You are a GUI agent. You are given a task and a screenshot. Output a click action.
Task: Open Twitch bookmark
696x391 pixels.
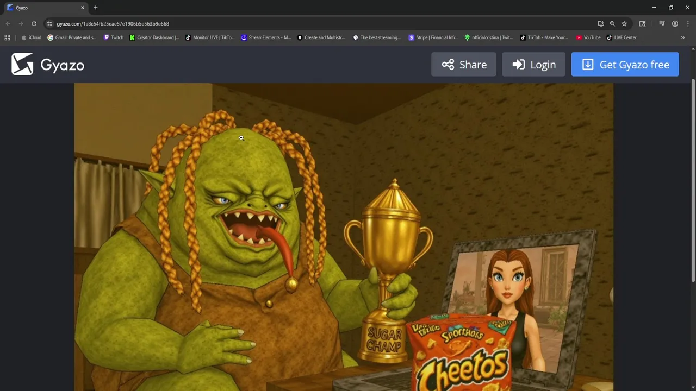113,37
